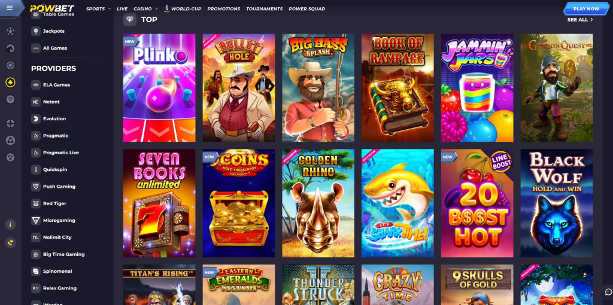Open the soccer ball sidebar icon
613x305 pixels.
11,31
